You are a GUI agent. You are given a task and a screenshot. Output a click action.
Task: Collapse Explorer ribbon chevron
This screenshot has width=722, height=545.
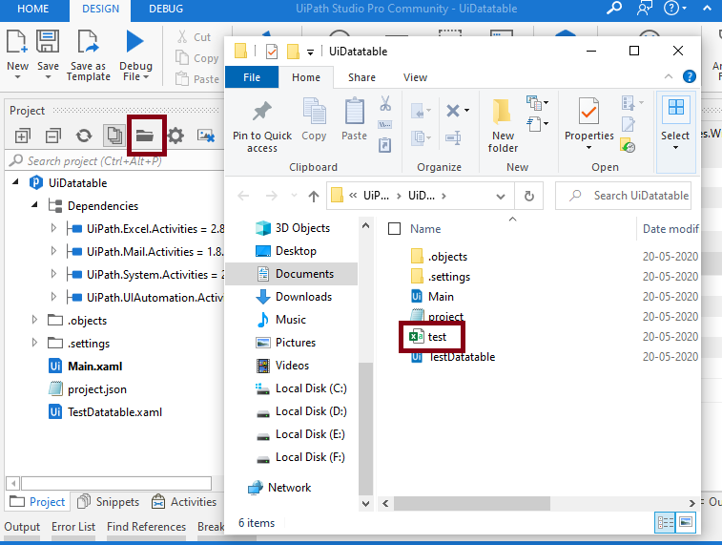click(669, 76)
